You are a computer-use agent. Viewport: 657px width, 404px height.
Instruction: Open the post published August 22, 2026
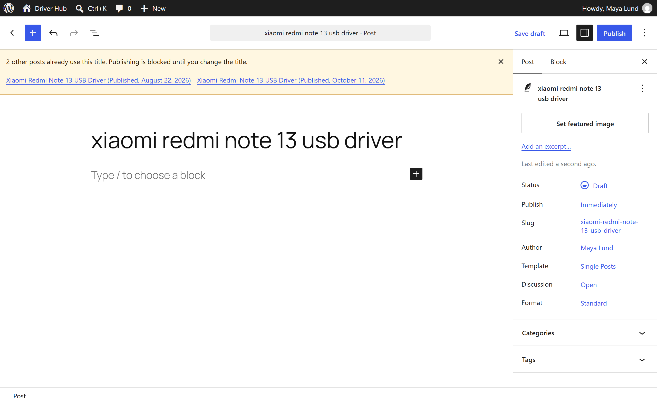pyautogui.click(x=99, y=80)
